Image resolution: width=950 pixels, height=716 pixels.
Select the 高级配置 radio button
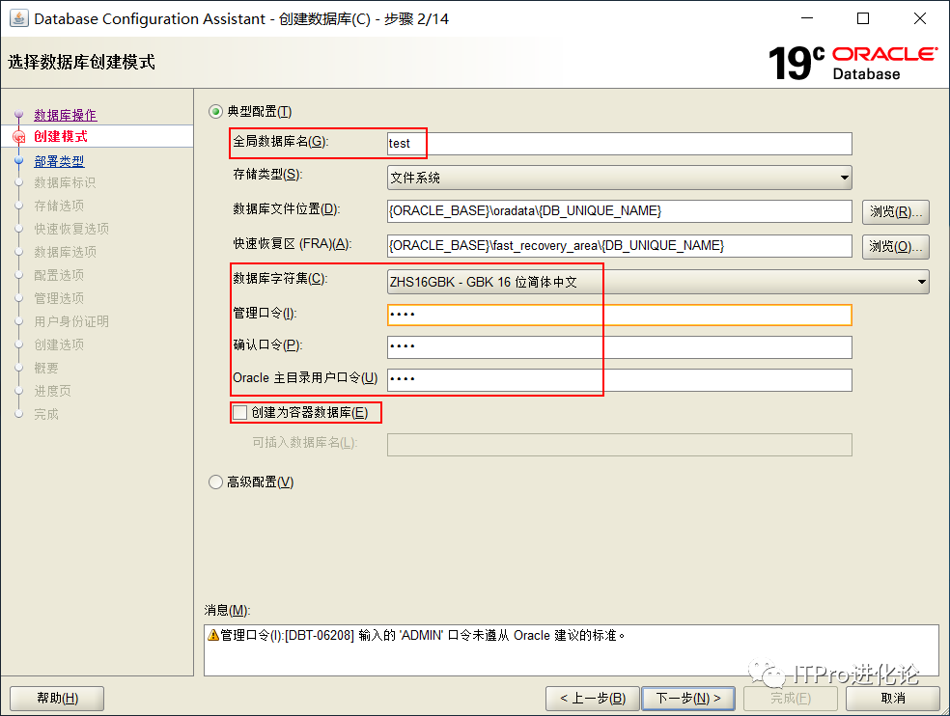tap(215, 482)
